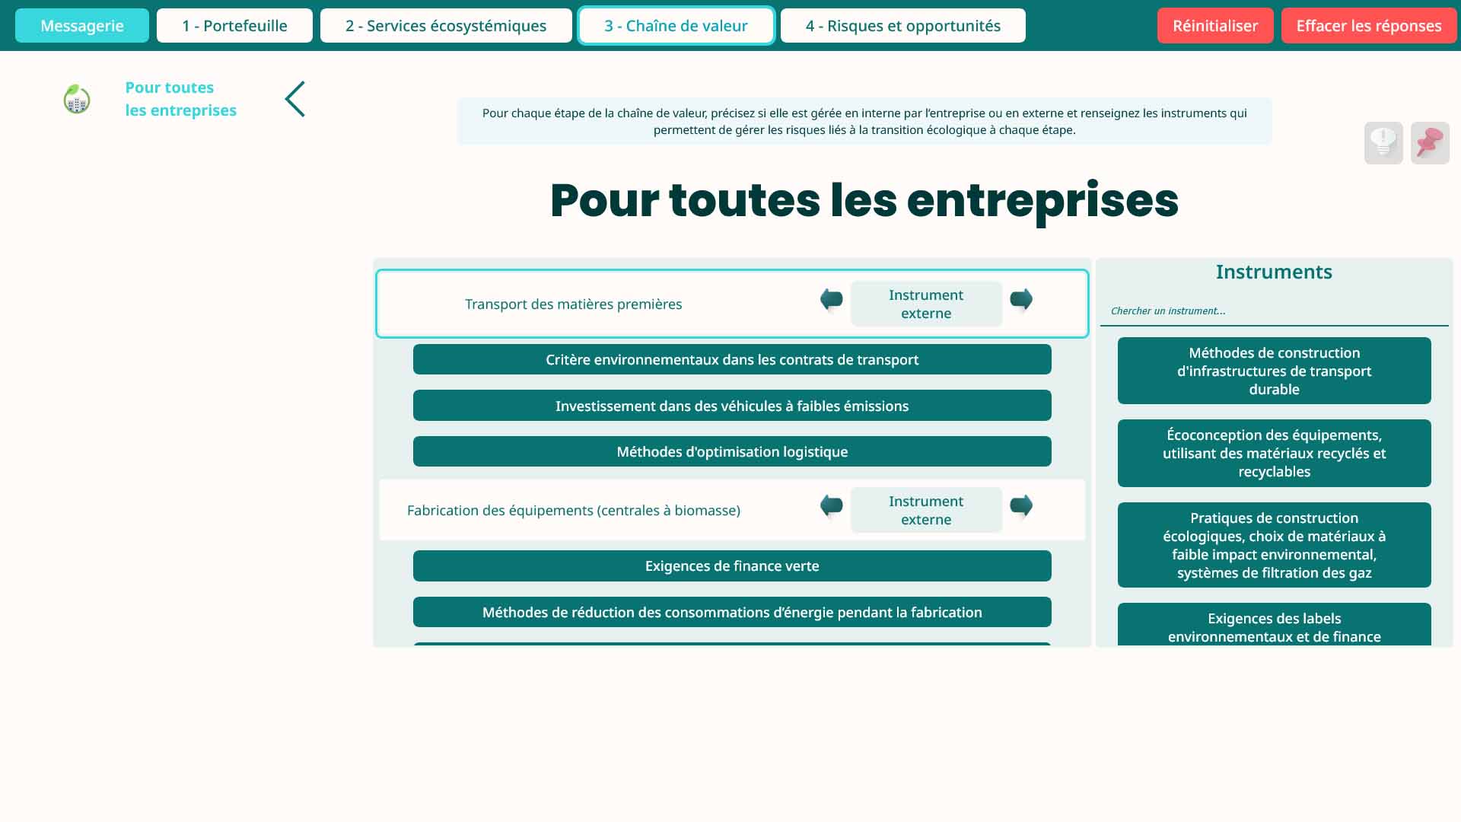Click the back chevron next to 'Pour toutes les entreprises'
Screen dimensions: 1461x822
(294, 99)
